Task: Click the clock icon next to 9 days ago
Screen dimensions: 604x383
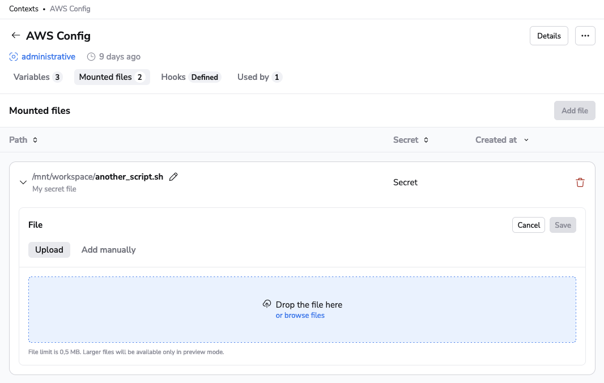Action: (91, 57)
